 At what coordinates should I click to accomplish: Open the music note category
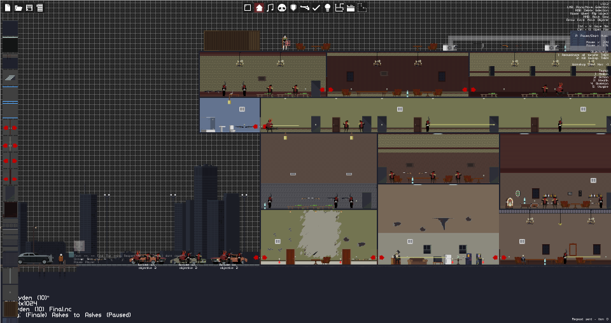(270, 8)
